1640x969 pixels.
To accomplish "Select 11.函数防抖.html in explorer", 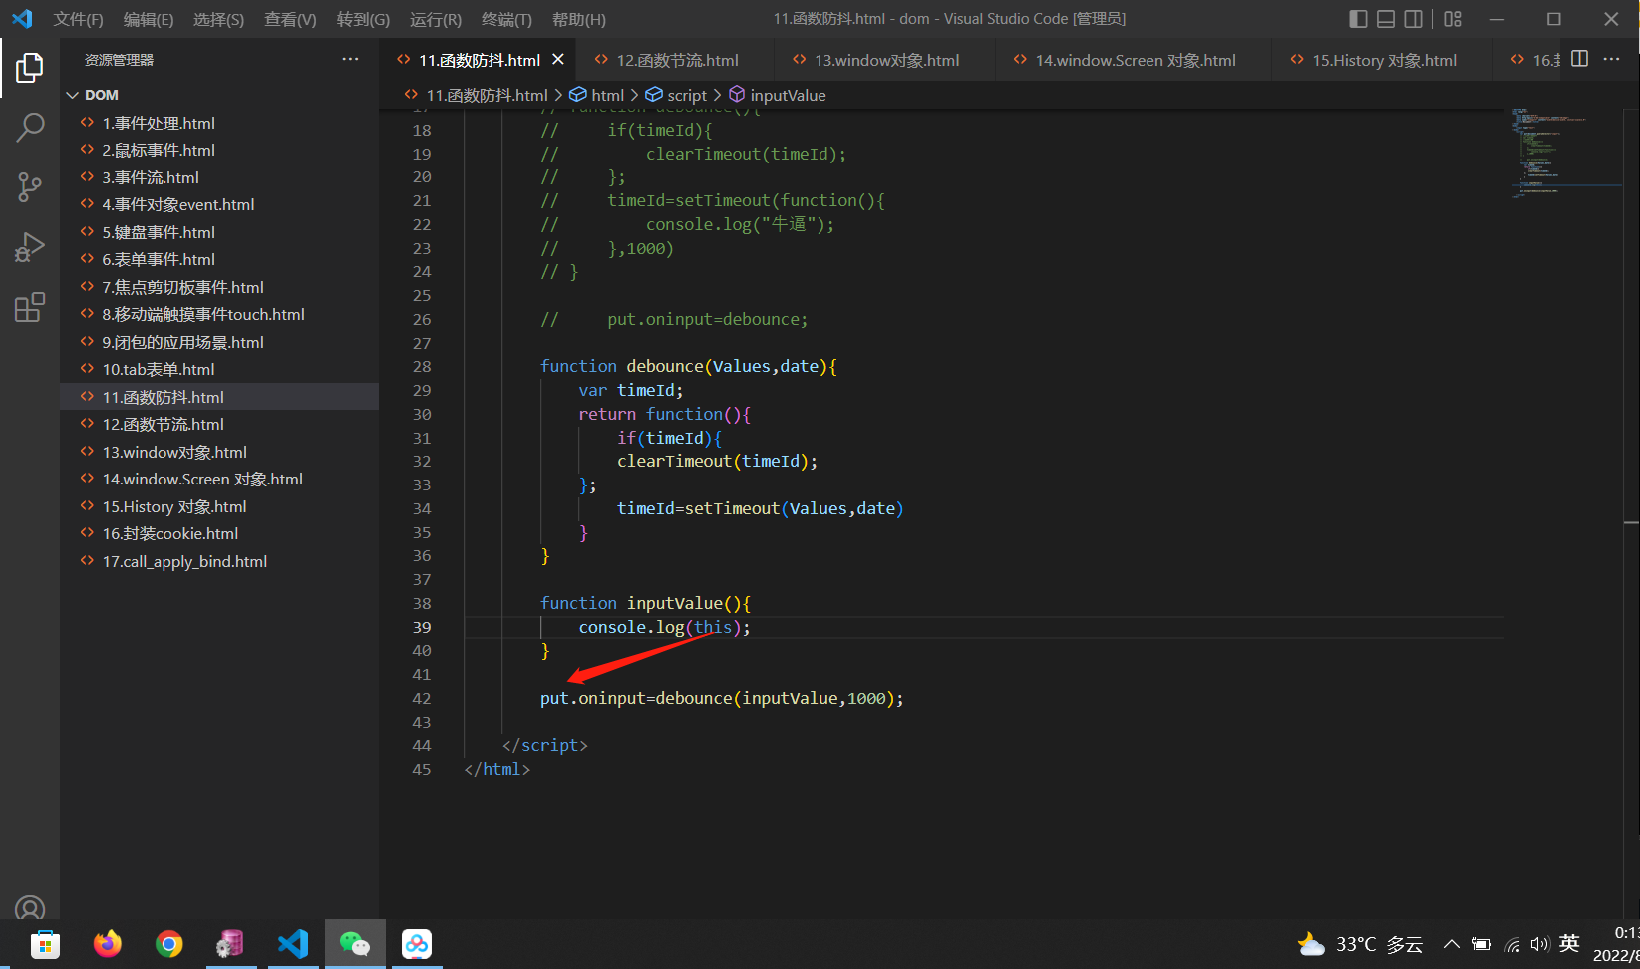I will 219,397.
